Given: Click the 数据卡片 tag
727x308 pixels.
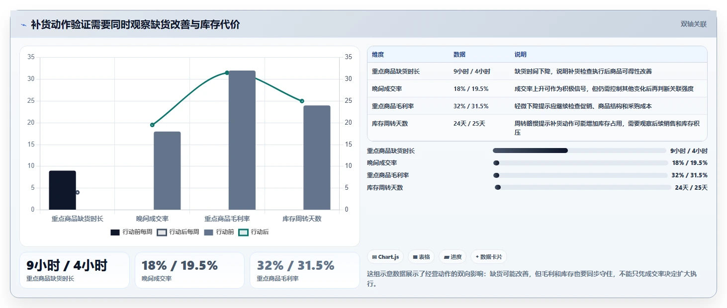Looking at the screenshot, I should (x=488, y=257).
